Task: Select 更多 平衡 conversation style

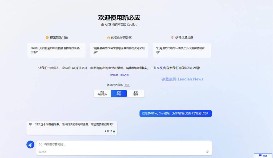Action: click(x=119, y=93)
